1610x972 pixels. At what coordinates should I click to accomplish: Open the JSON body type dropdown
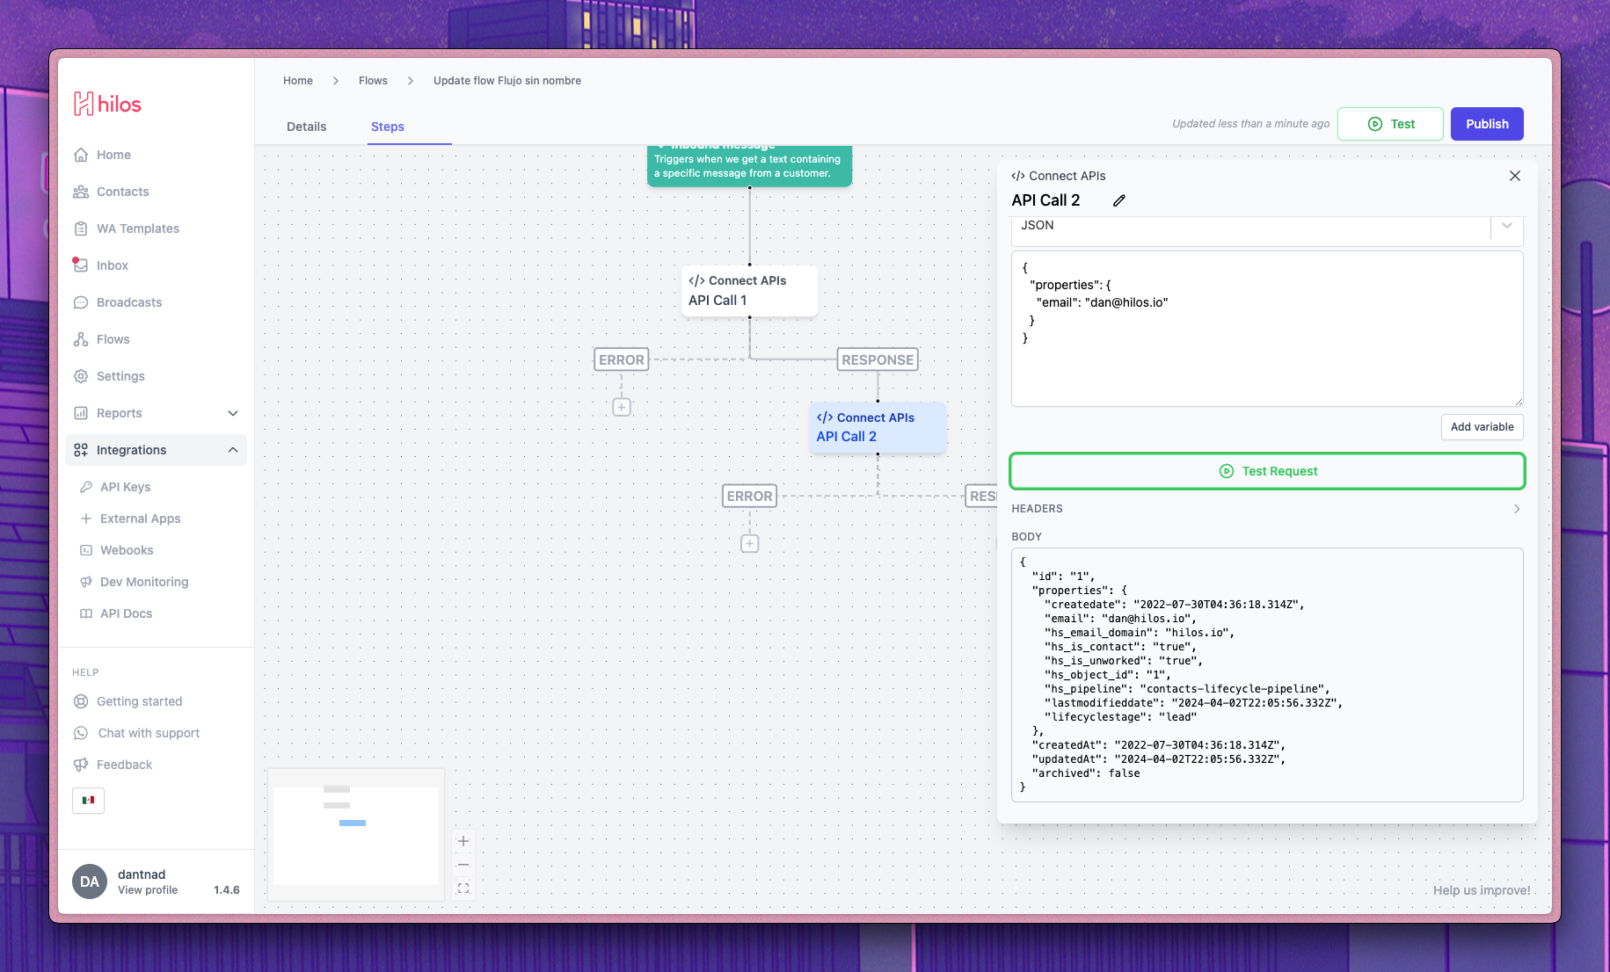(x=1506, y=226)
